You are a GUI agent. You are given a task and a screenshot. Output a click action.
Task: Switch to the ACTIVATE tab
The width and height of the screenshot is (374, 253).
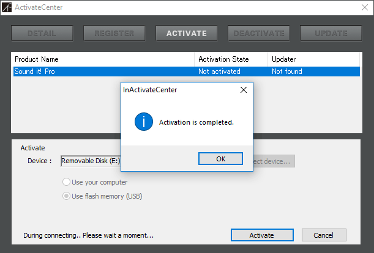pos(187,34)
